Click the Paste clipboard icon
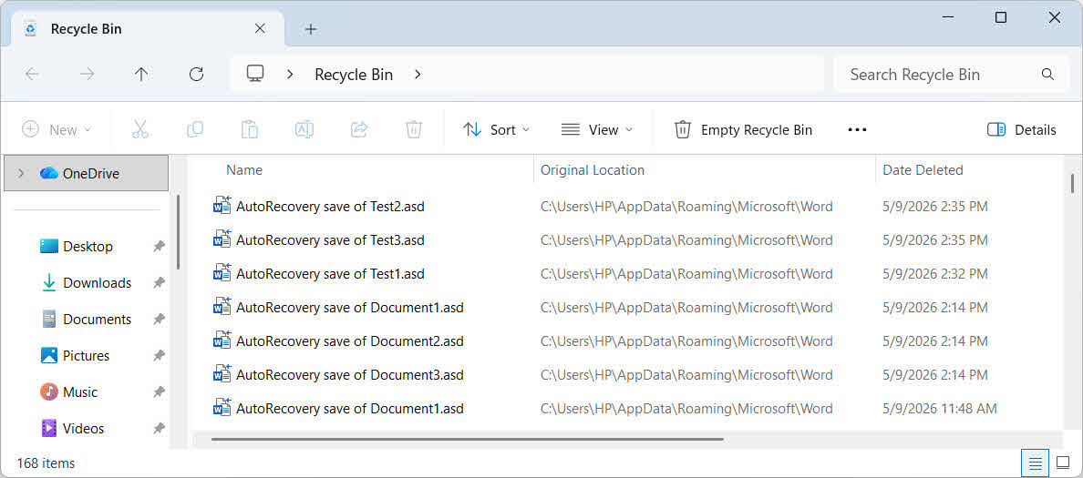1083x478 pixels. (250, 129)
